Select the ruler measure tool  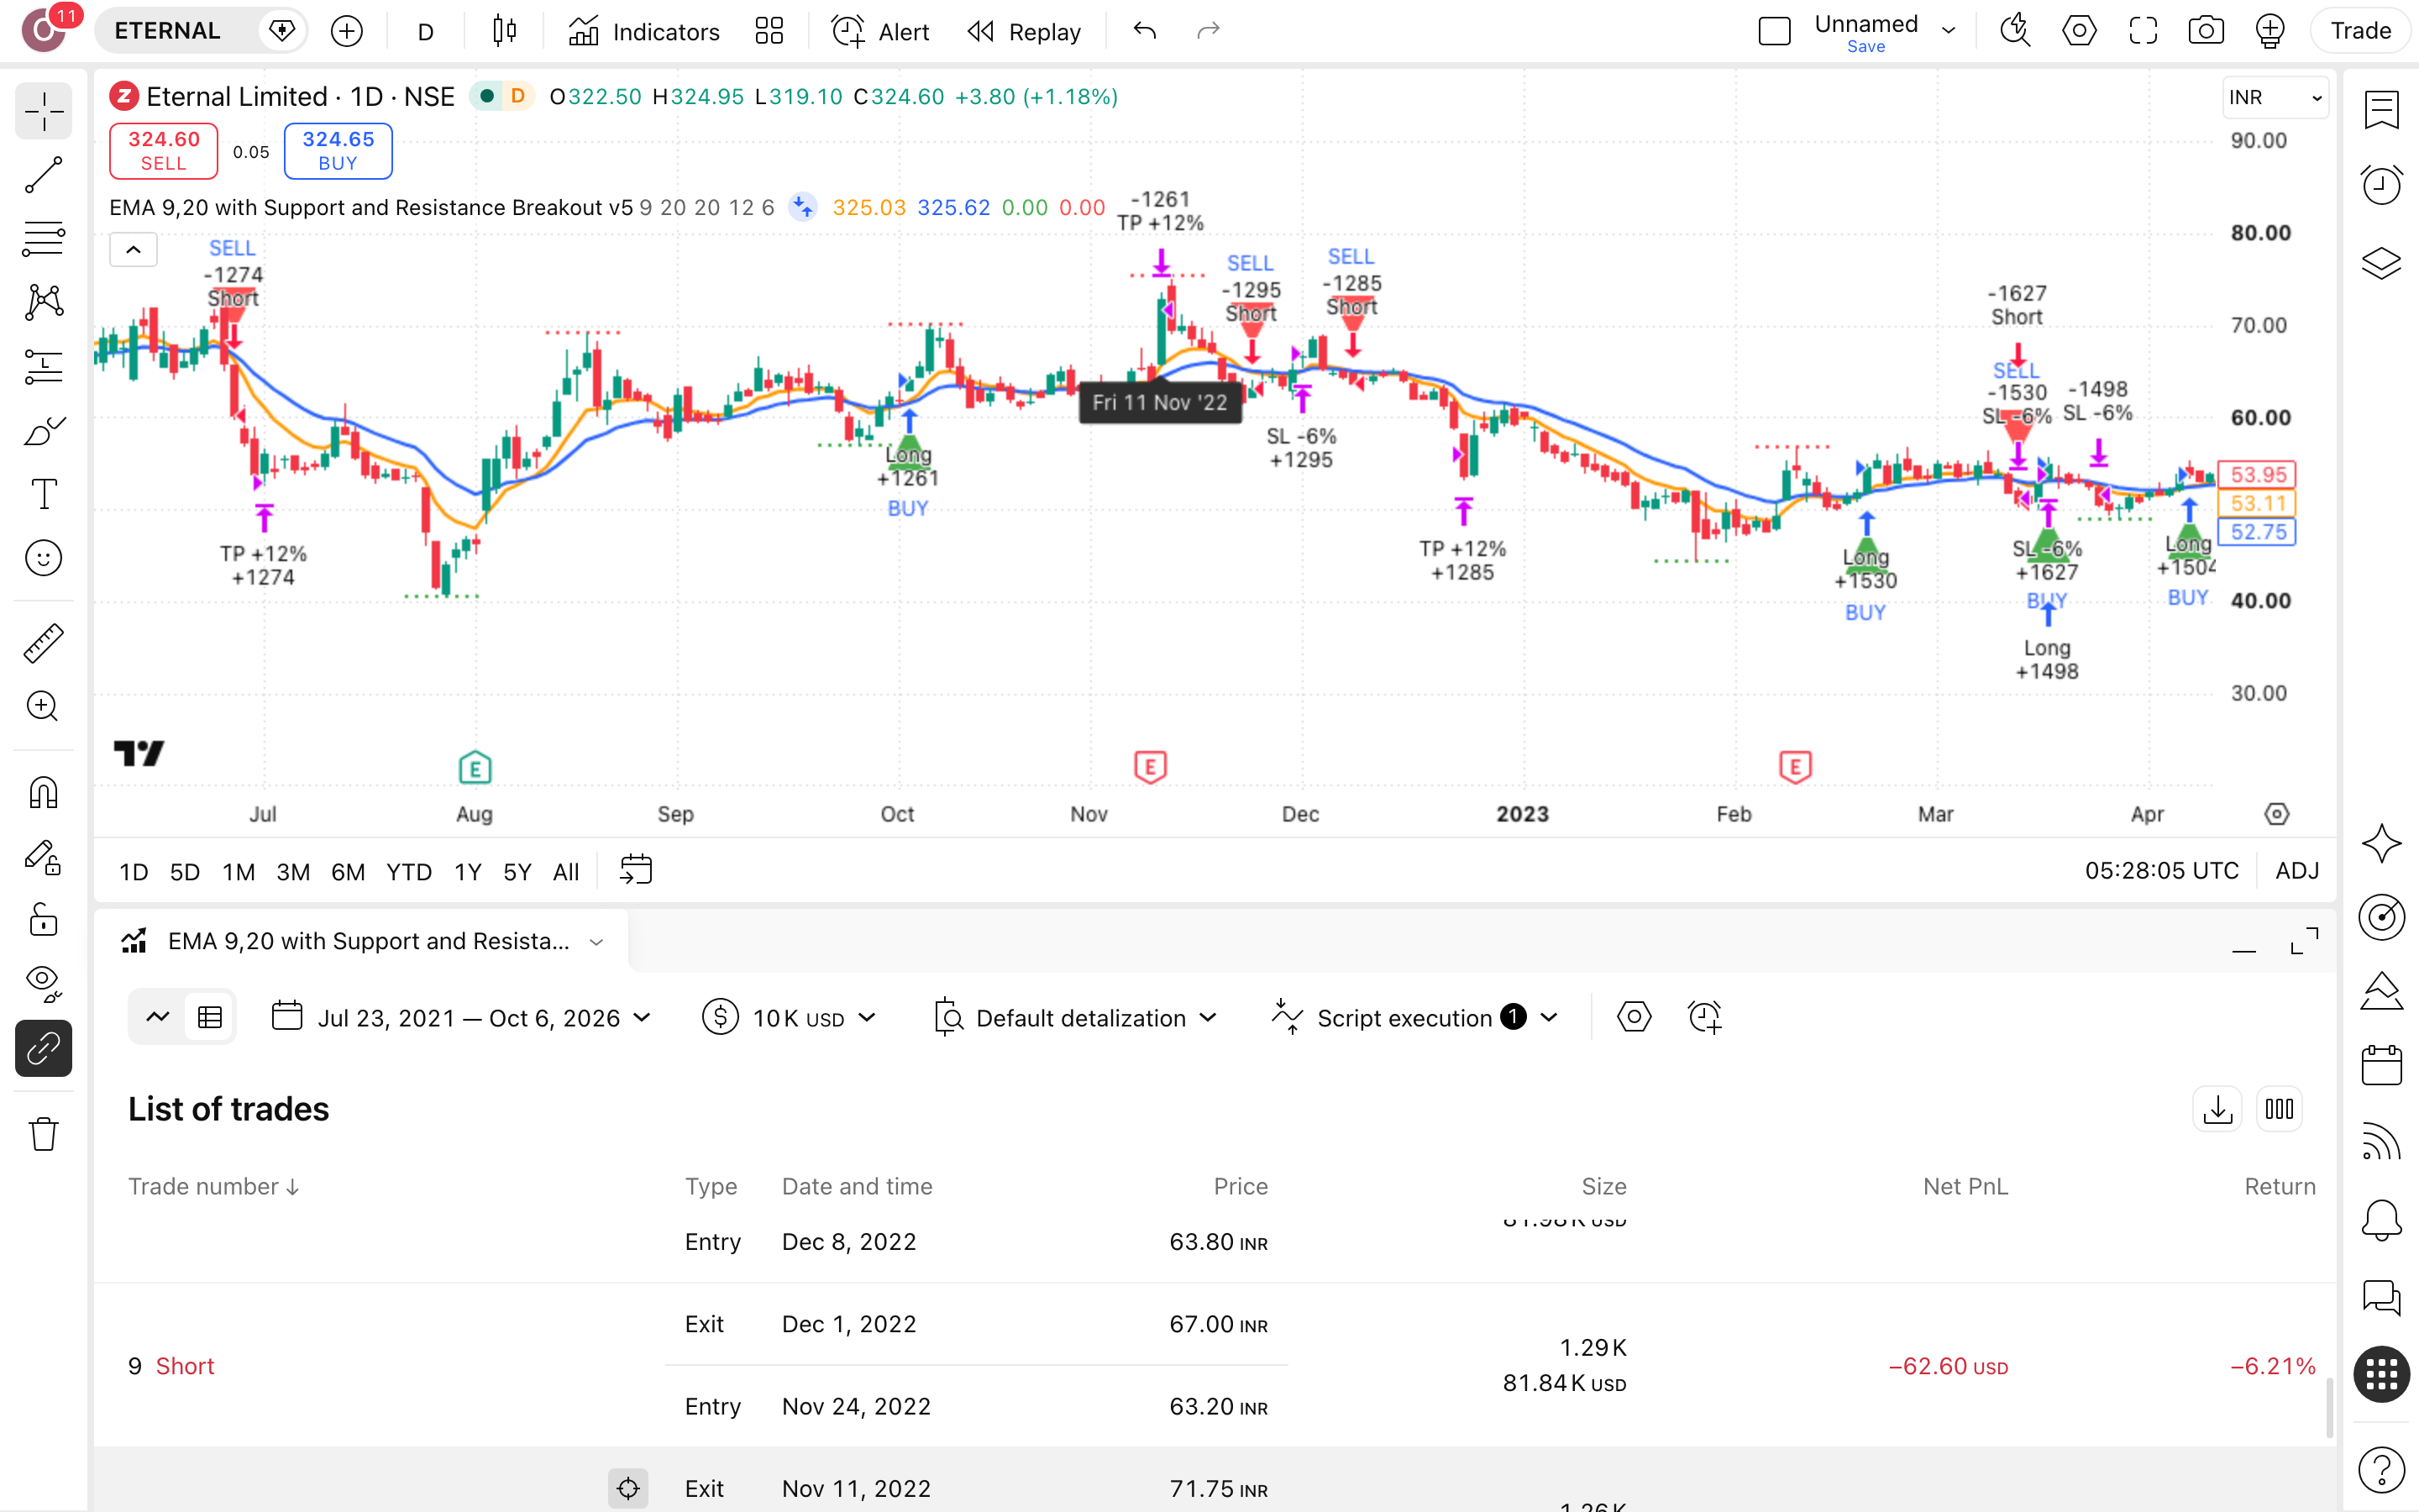tap(43, 643)
